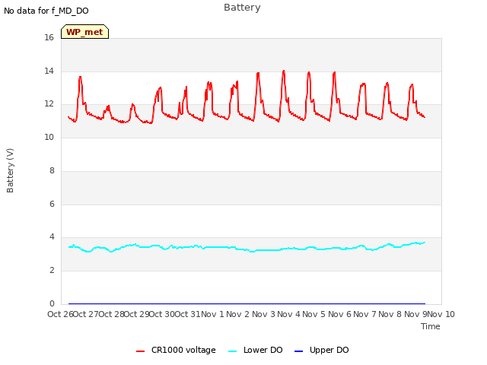Click the 'No data for f_MD_DO' message
Image resolution: width=487 pixels, height=365 pixels.
tap(46, 11)
